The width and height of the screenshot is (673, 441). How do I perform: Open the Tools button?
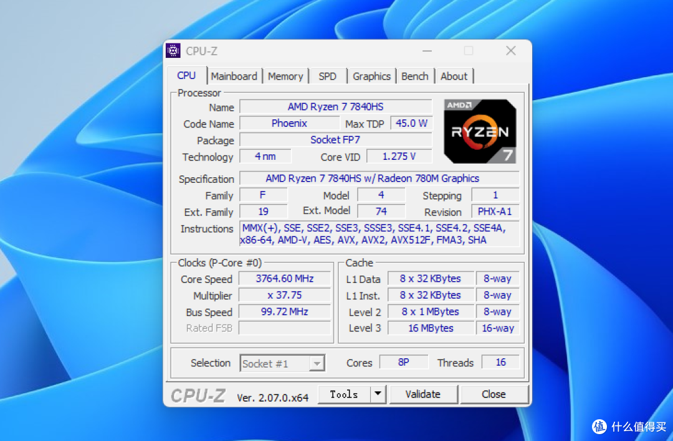[x=344, y=394]
